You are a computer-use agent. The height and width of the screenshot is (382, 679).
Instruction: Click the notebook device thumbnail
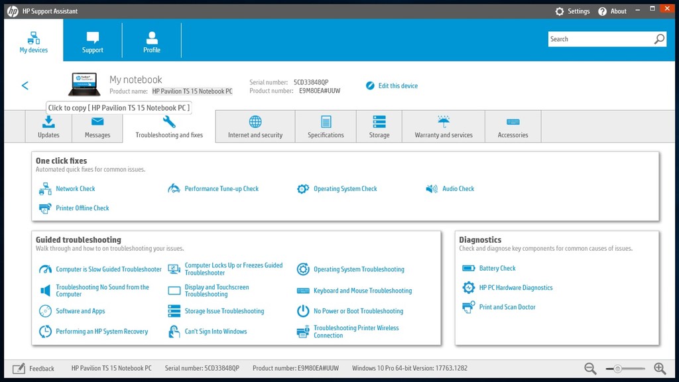pos(84,84)
